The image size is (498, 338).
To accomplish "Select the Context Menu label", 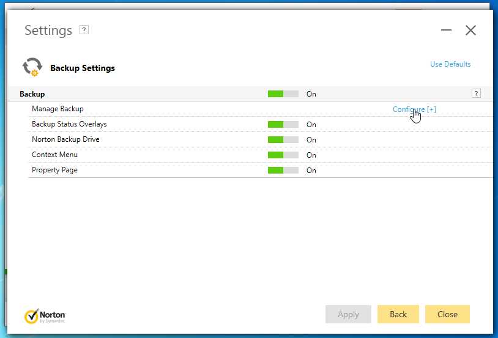I will pos(54,155).
